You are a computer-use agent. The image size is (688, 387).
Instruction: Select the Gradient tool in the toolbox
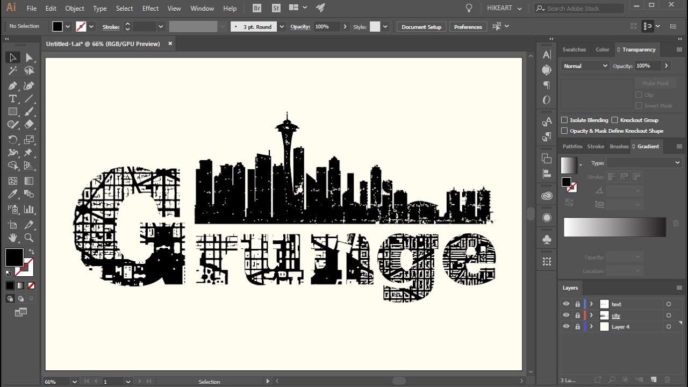30,181
